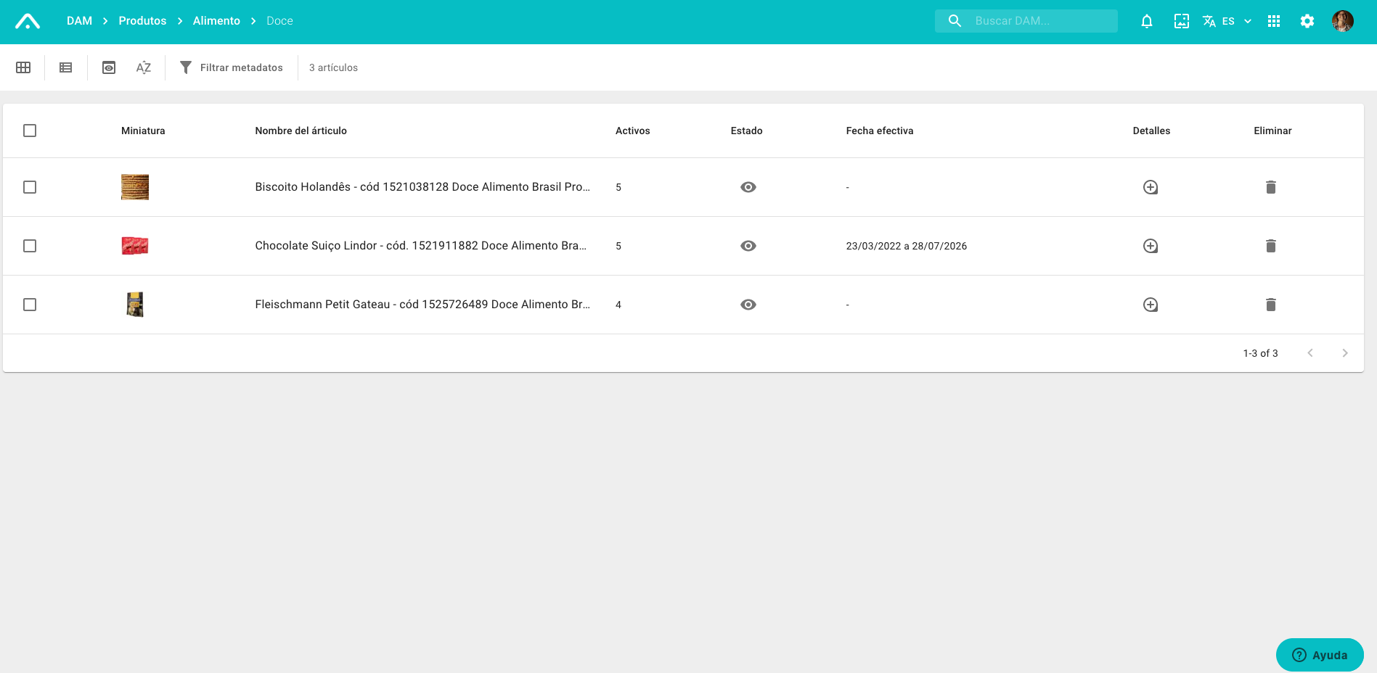Open notifications bell
This screenshot has width=1377, height=673.
(x=1147, y=21)
